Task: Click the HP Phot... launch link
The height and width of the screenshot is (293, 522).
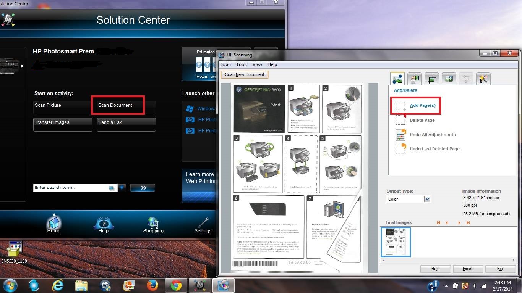Action: (x=207, y=120)
